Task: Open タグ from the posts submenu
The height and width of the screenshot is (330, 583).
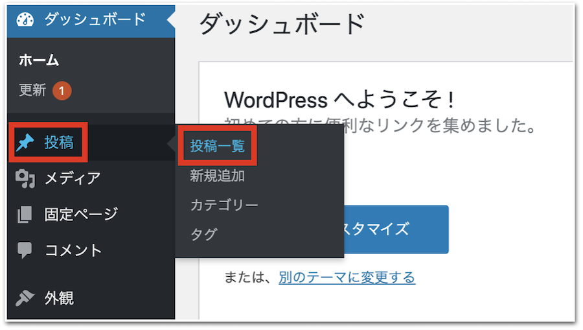Action: 203,234
